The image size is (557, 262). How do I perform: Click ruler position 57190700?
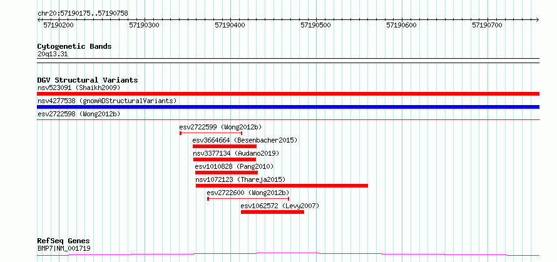click(x=487, y=25)
